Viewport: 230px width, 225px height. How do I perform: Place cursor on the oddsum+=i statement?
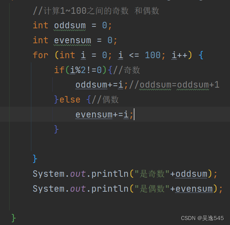click(102, 85)
